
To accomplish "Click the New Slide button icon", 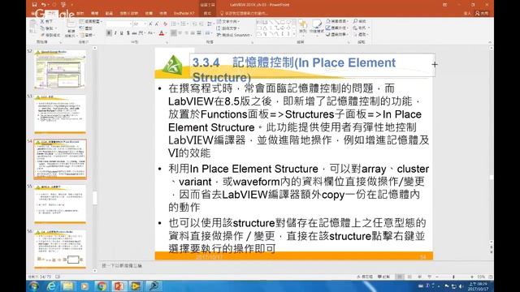I will click(71, 24).
